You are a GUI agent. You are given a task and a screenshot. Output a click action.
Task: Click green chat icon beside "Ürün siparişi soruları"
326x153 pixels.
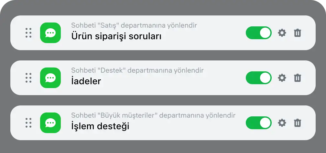coord(50,33)
